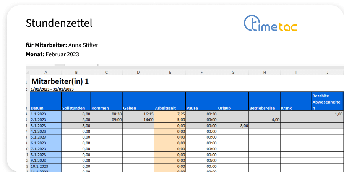Click the Urlaub cell showing 8,00

[x=233, y=125]
